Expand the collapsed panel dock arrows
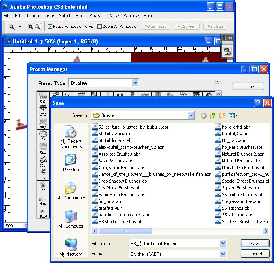 [x=230, y=37]
